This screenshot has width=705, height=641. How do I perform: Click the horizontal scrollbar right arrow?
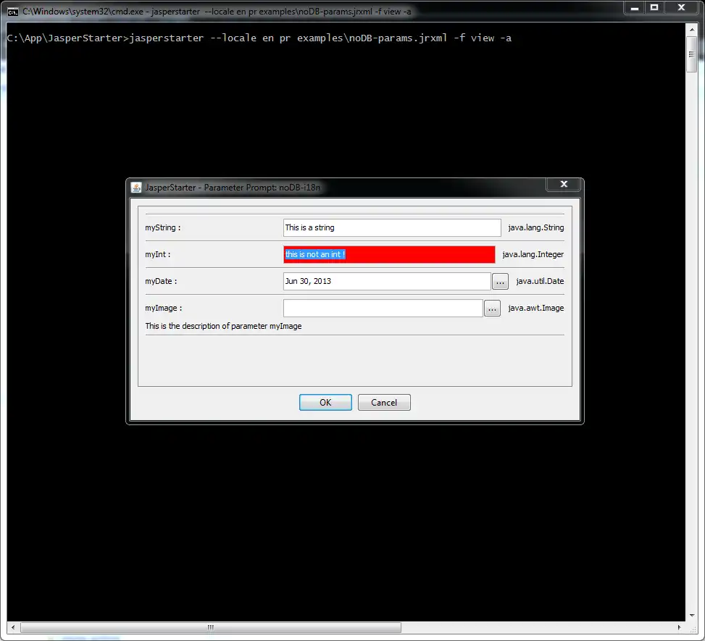(x=679, y=627)
